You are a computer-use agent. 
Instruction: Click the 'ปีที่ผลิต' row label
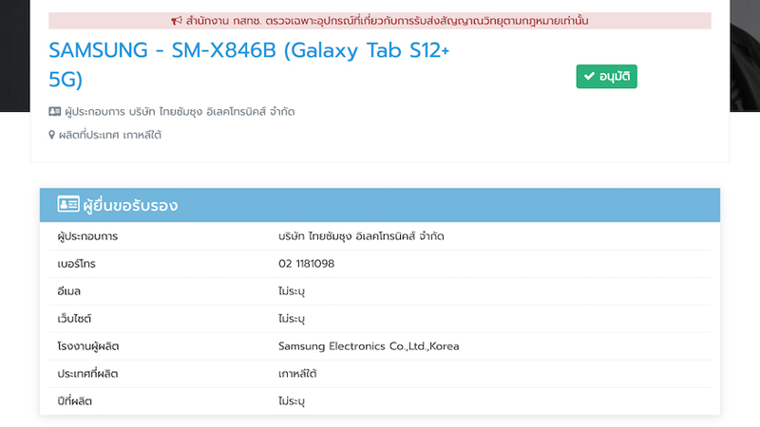[x=75, y=401]
